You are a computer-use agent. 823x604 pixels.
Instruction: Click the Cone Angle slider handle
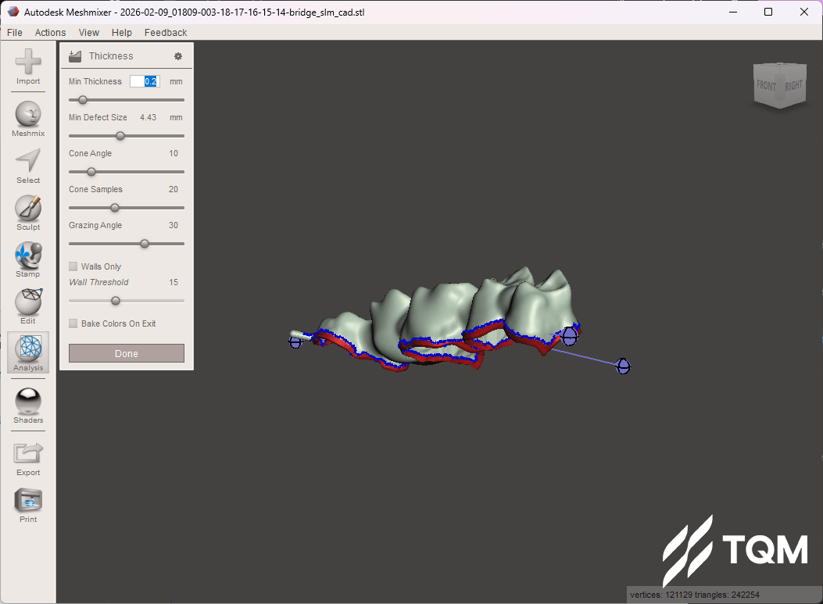91,172
